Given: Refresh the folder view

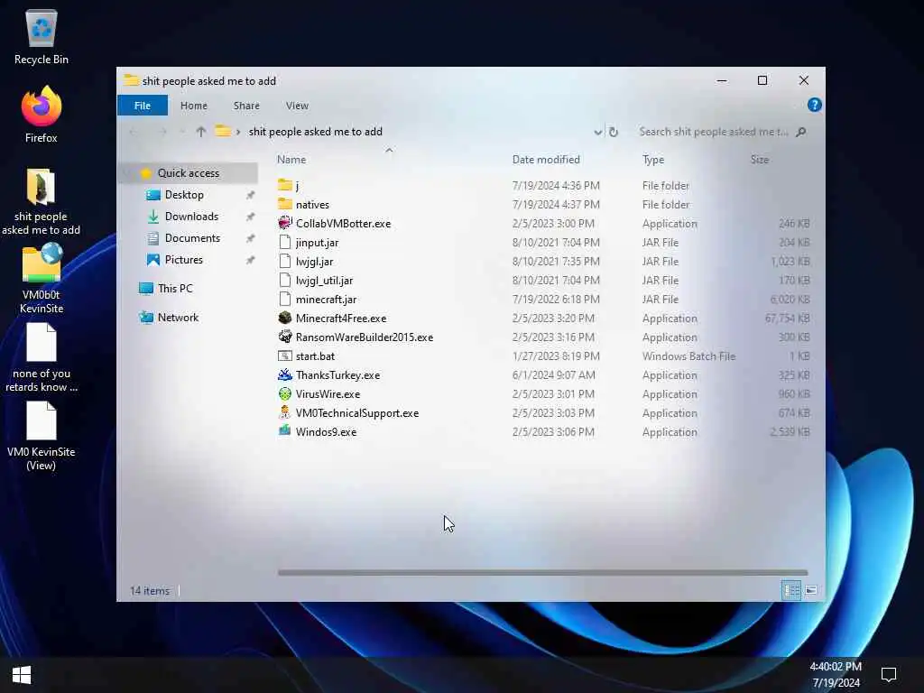Looking at the screenshot, I should point(614,132).
